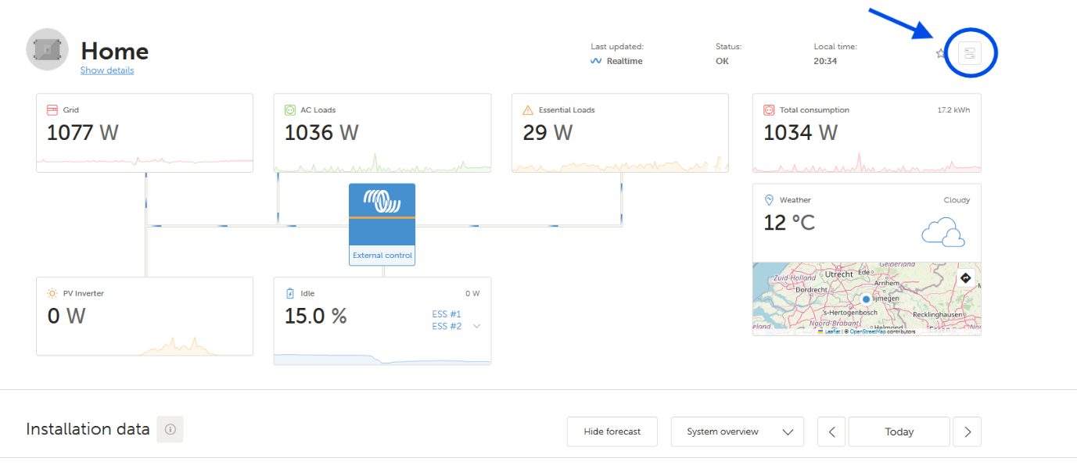
Task: Click the Grid meter icon
Action: coord(52,110)
